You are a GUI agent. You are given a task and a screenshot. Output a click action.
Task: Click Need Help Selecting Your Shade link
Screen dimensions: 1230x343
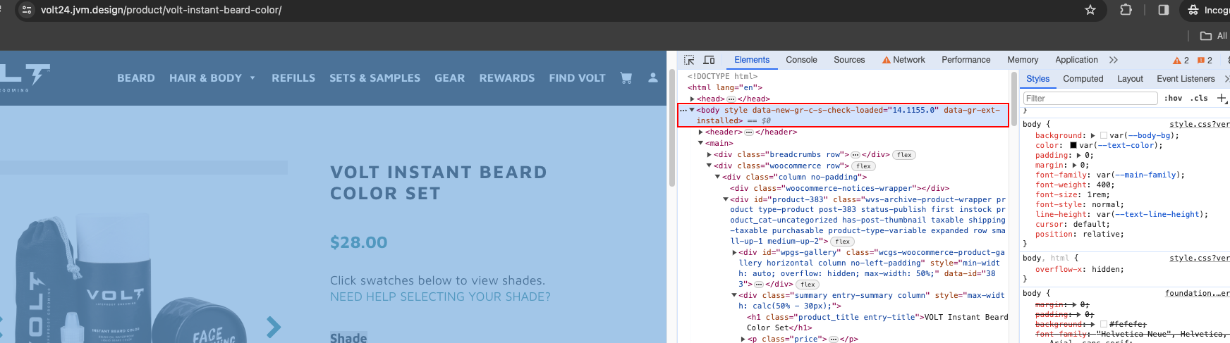pyautogui.click(x=440, y=297)
